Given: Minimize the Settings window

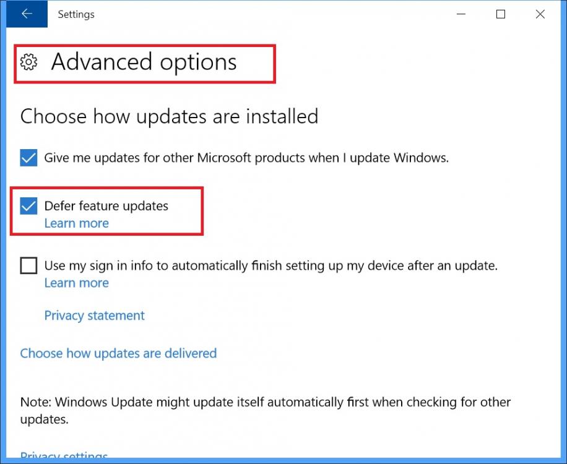Looking at the screenshot, I should click(x=461, y=14).
